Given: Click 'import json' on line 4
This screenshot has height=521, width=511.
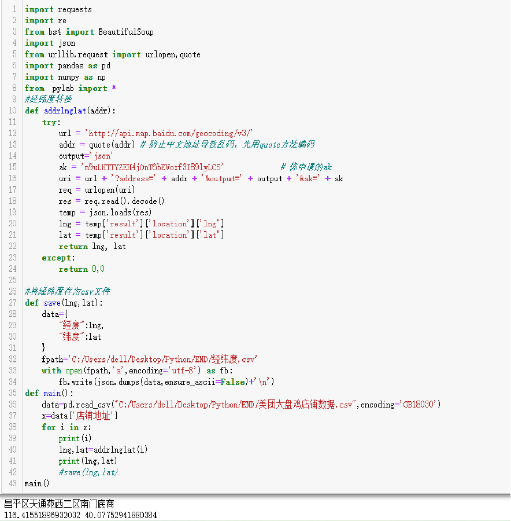Looking at the screenshot, I should (x=50, y=43).
